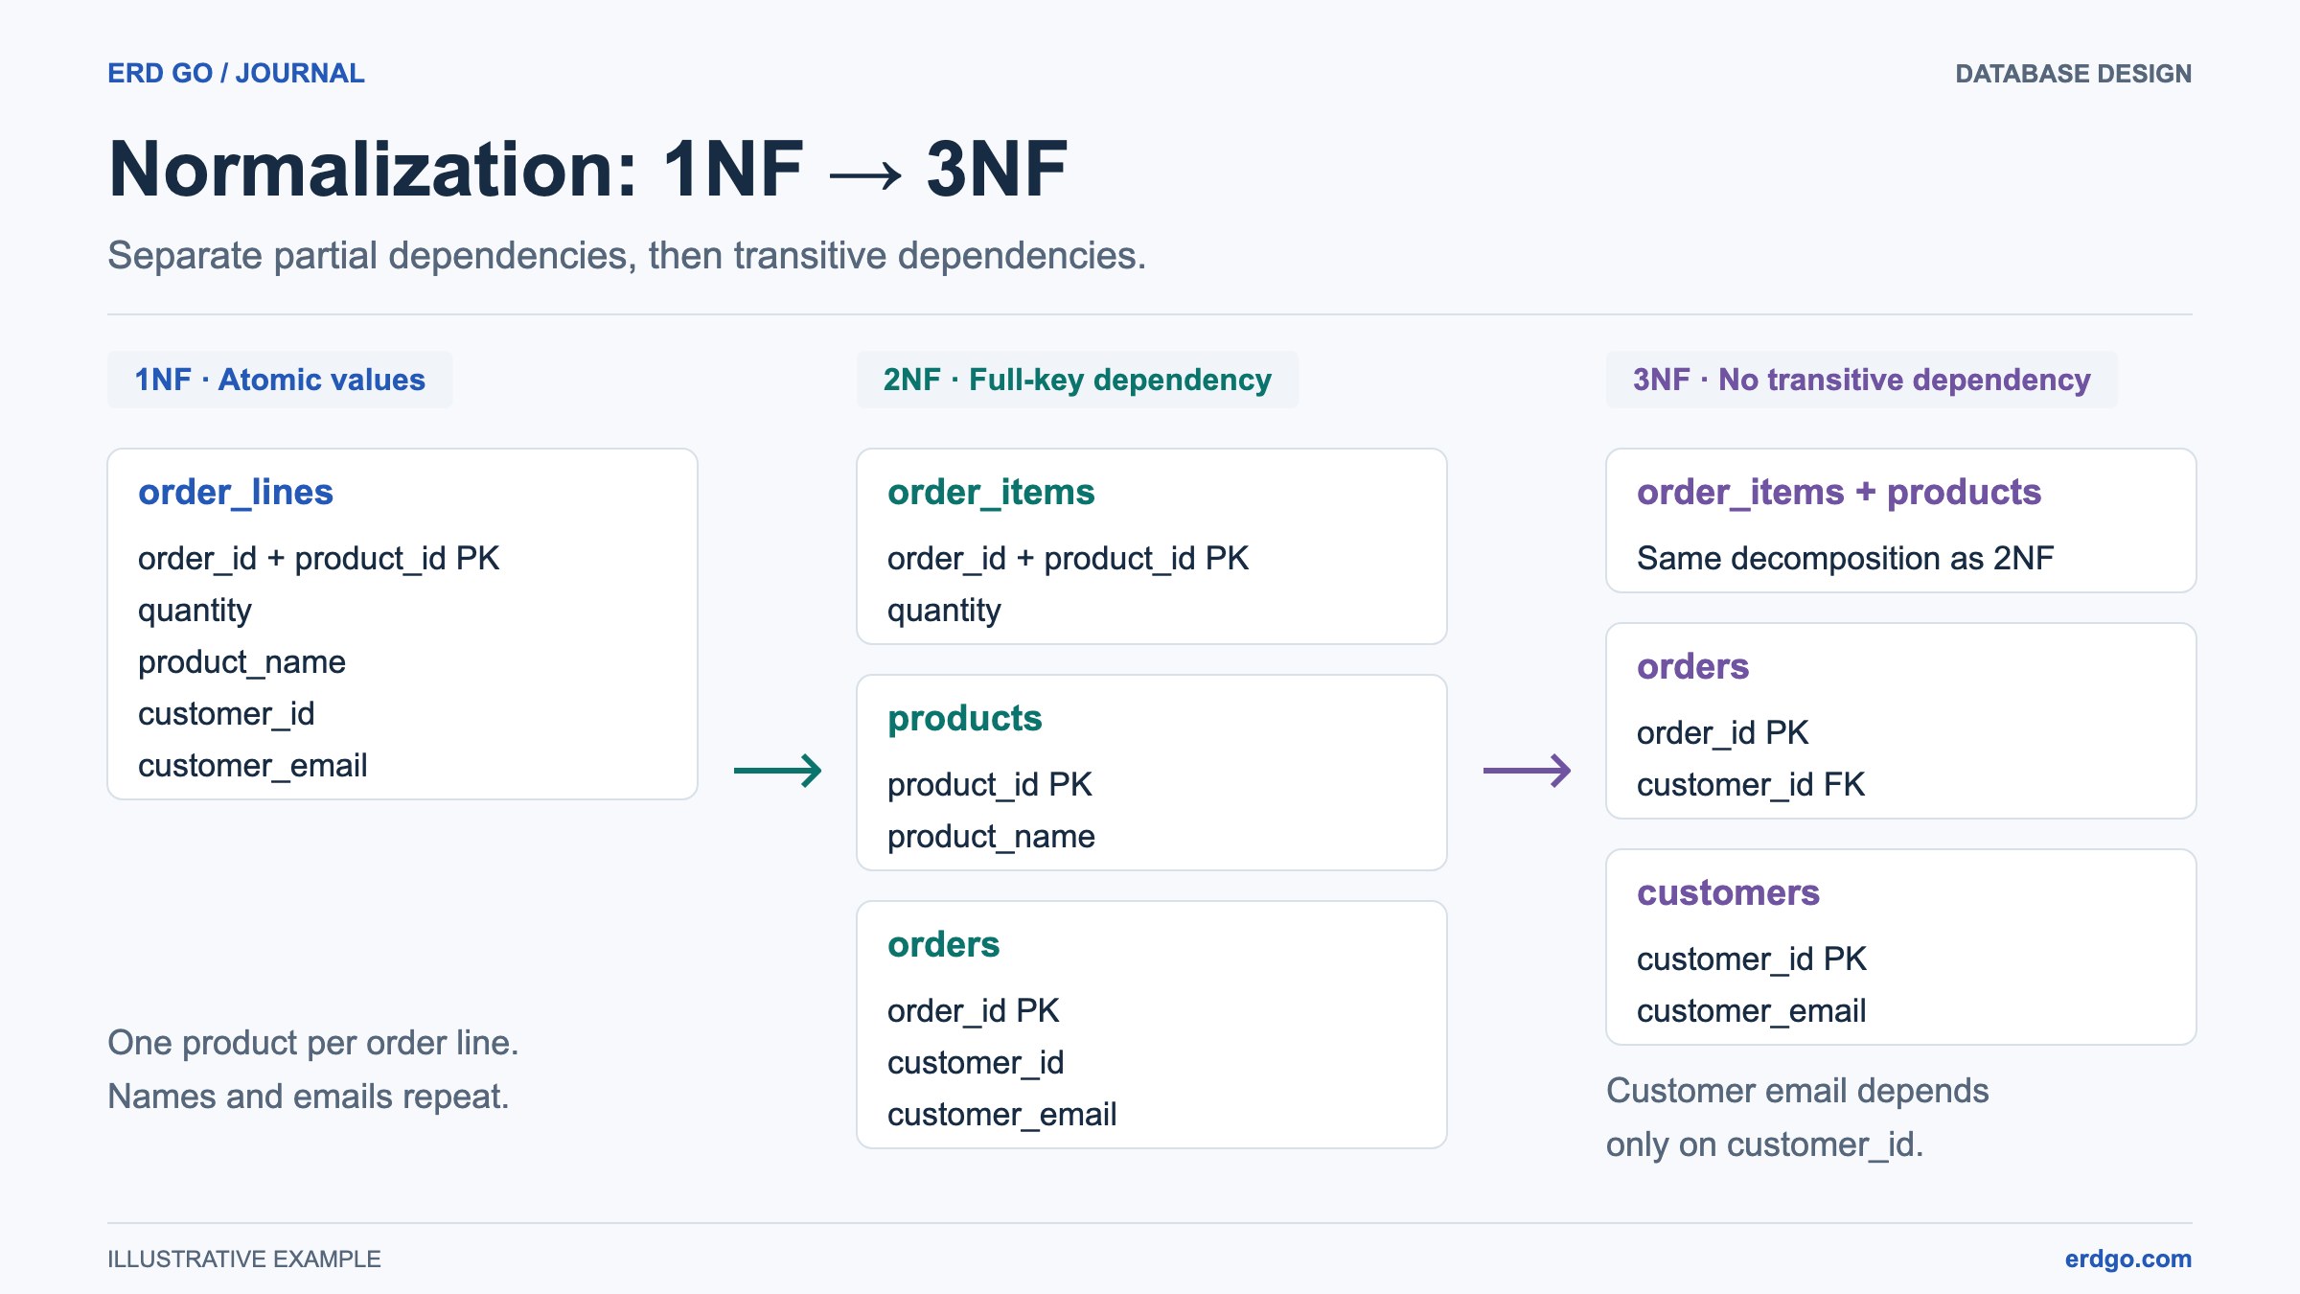The image size is (2300, 1294).
Task: Click quantity field in order_items card
Action: click(944, 612)
